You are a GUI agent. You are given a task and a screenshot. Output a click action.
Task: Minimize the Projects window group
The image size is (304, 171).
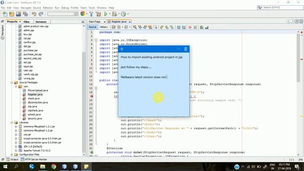click(x=83, y=22)
